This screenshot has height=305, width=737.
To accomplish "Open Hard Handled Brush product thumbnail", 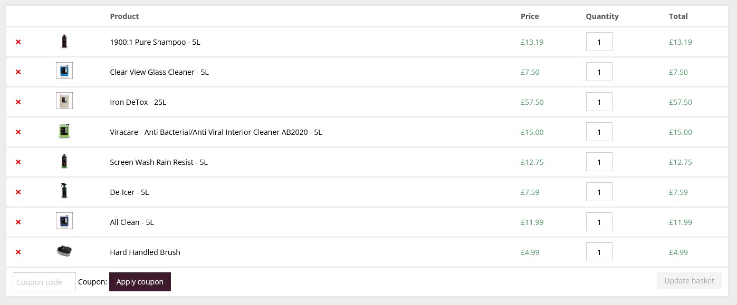I will 64,251.
